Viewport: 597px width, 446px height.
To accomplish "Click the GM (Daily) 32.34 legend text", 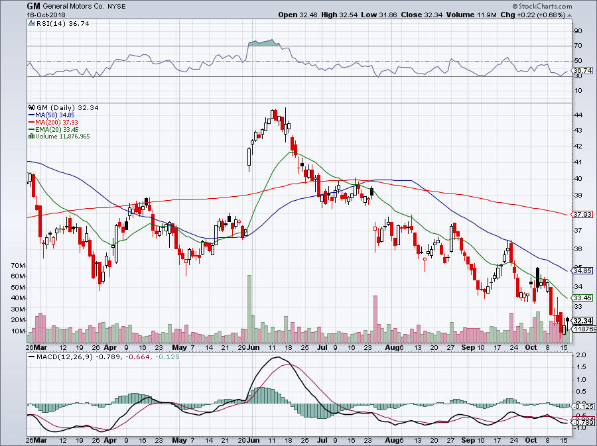I will point(68,108).
